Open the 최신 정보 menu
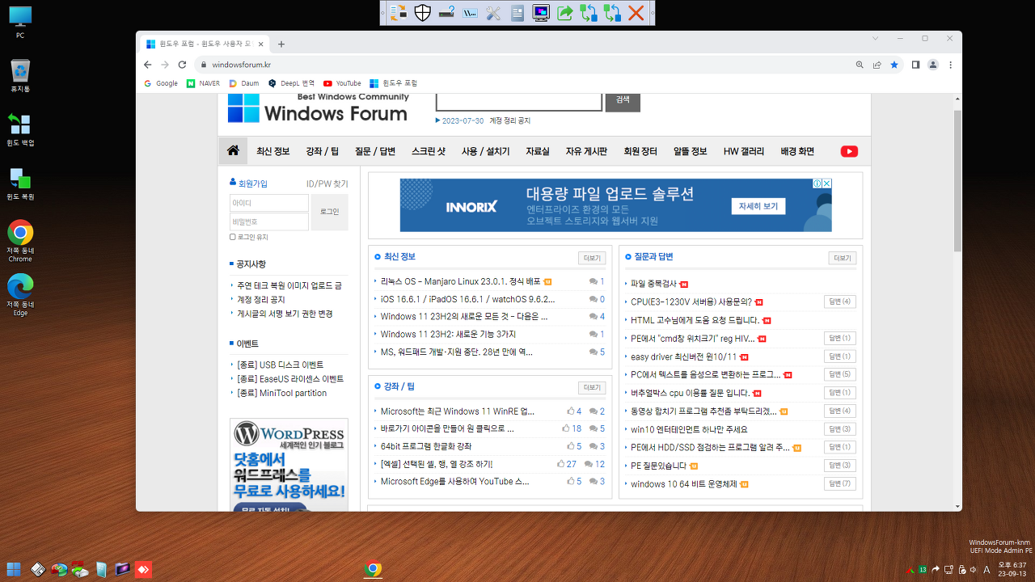The width and height of the screenshot is (1035, 582). point(272,151)
